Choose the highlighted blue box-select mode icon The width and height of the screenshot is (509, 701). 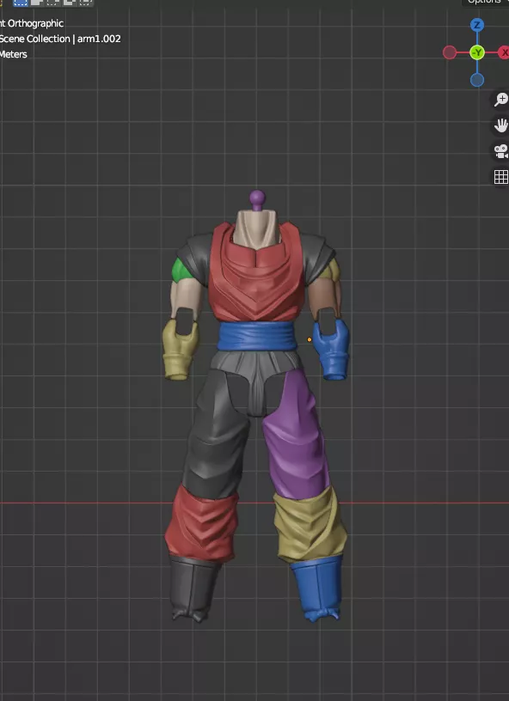click(x=21, y=3)
